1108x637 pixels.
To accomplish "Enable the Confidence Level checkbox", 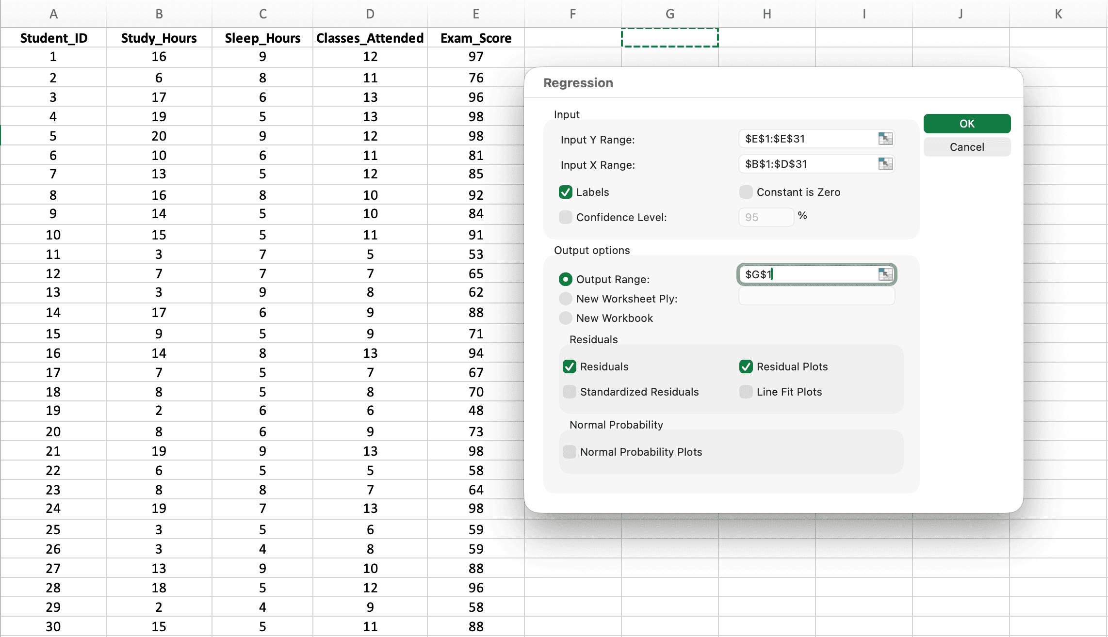I will [x=566, y=217].
